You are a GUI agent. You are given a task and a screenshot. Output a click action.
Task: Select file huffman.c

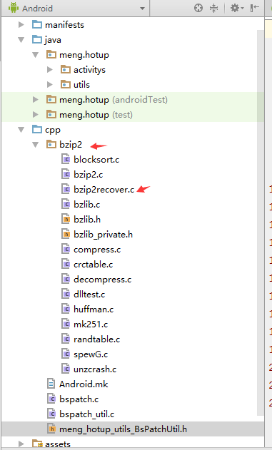coord(94,310)
